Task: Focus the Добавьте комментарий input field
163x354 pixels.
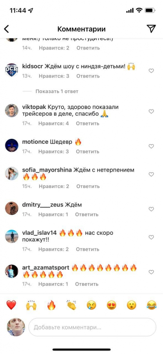Action: (92, 327)
